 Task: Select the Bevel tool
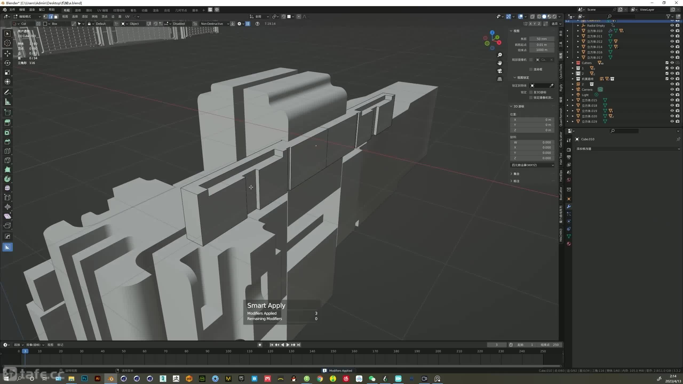tap(7, 142)
